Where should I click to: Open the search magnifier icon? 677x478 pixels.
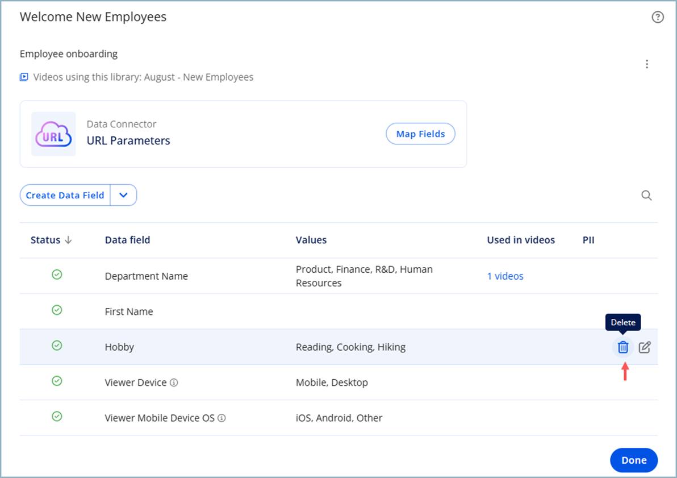pyautogui.click(x=646, y=196)
